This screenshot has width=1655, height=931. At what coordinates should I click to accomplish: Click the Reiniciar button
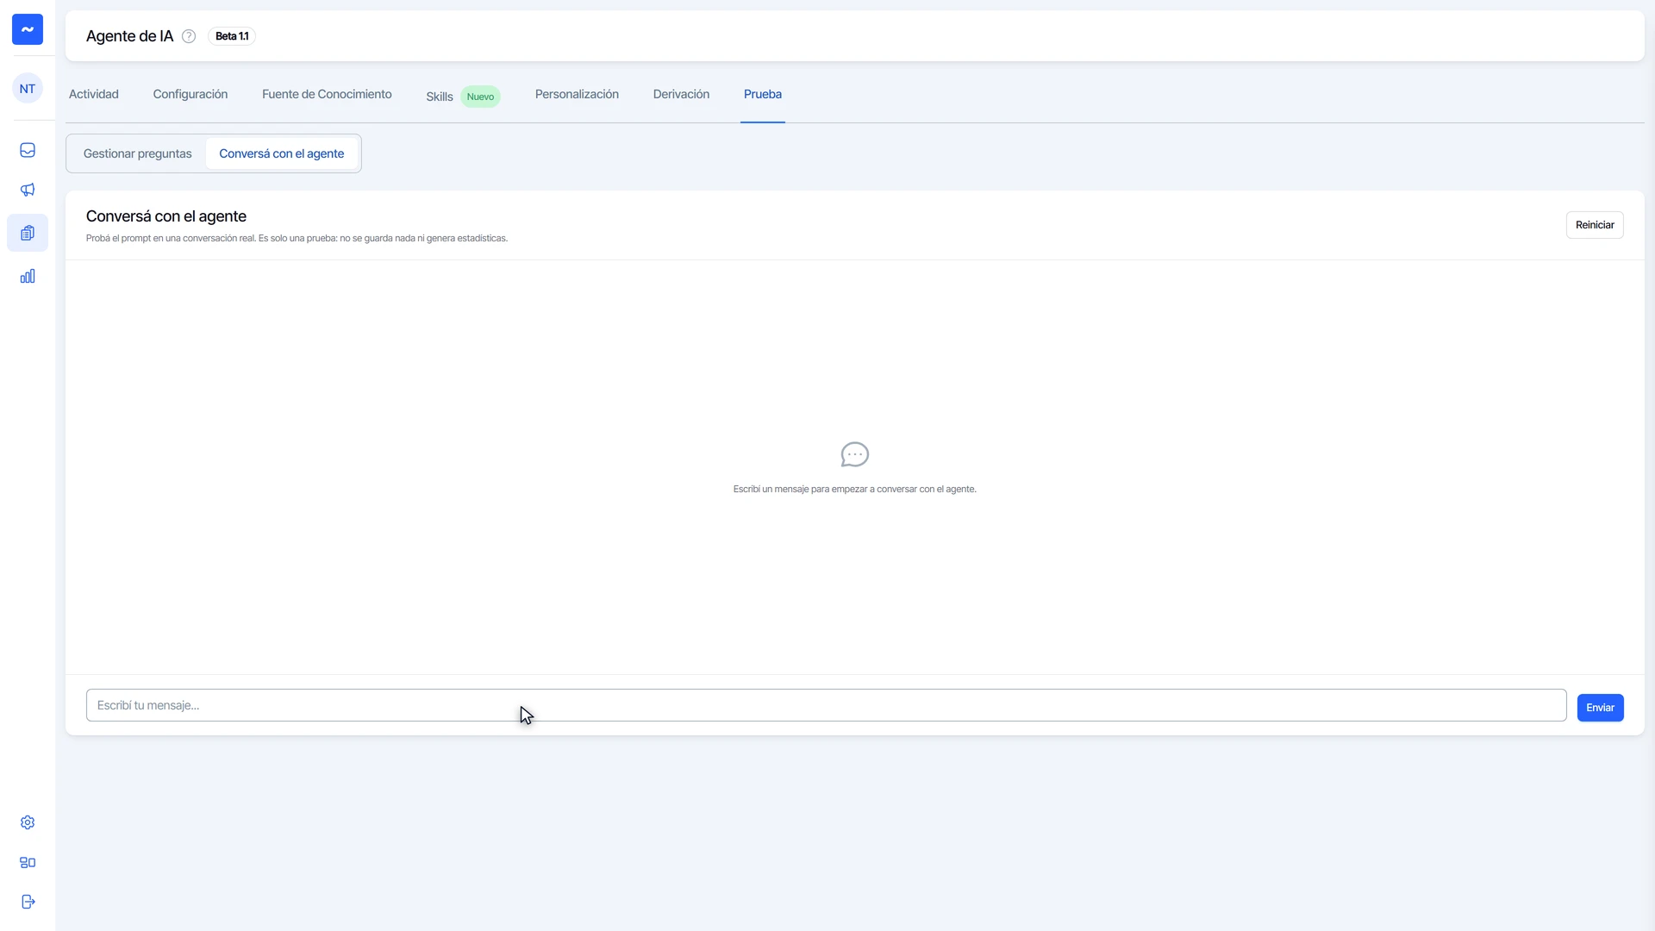coord(1595,225)
